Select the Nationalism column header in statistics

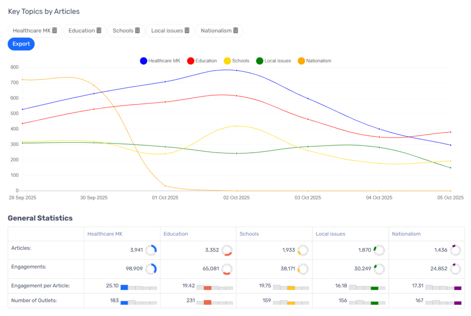coord(406,234)
